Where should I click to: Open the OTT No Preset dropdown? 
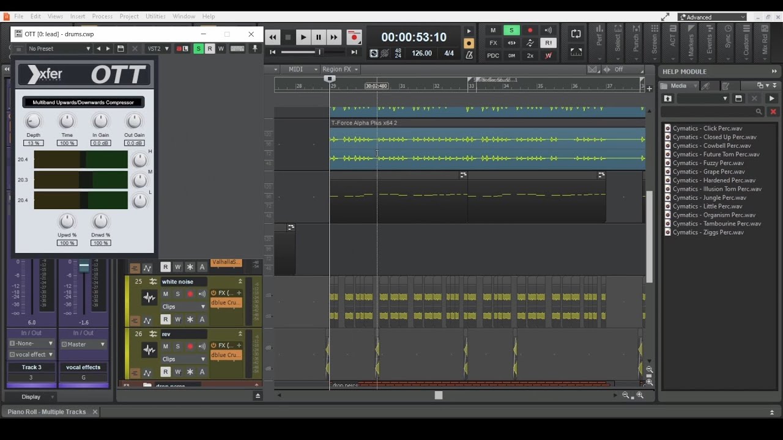coord(59,49)
